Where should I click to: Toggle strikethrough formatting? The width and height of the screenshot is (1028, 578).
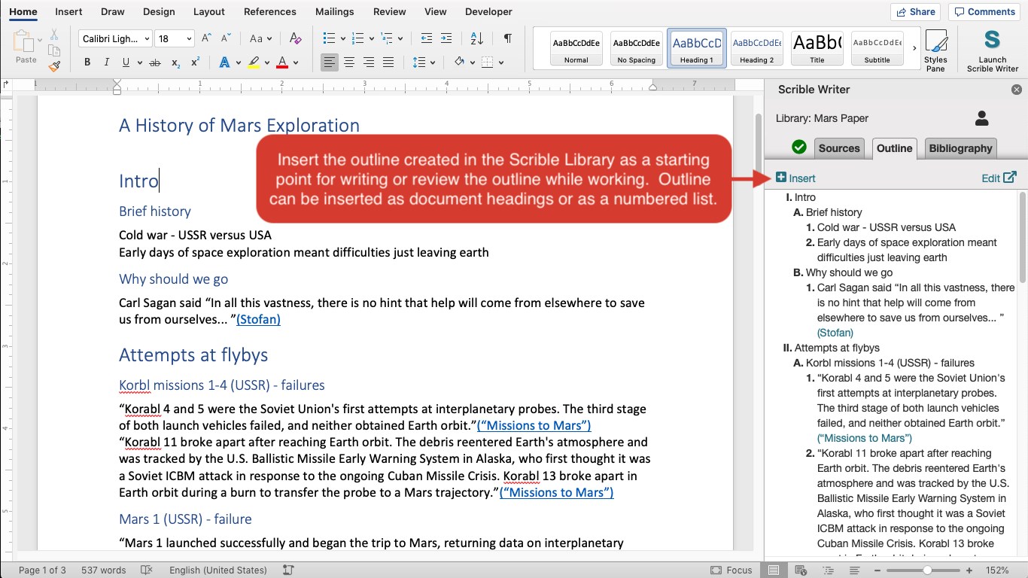(154, 62)
